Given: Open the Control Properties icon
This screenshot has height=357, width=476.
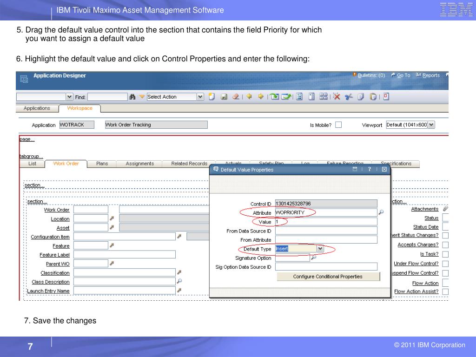Looking at the screenshot, I should (x=311, y=97).
